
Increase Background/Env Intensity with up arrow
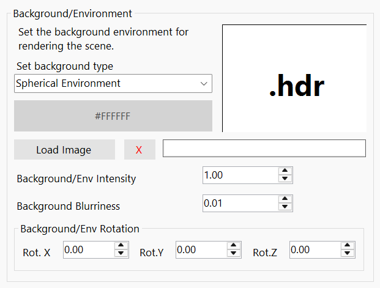[285, 171]
